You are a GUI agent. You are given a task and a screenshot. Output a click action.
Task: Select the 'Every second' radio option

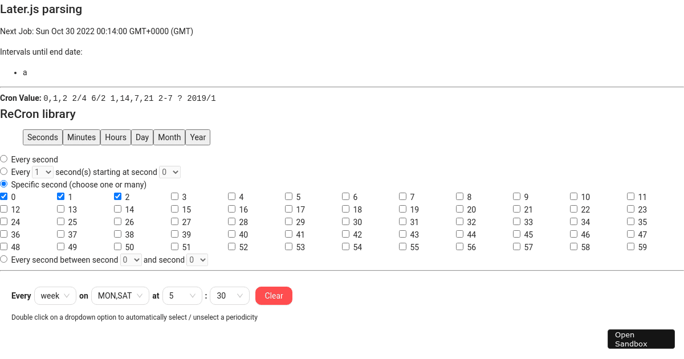pos(4,158)
